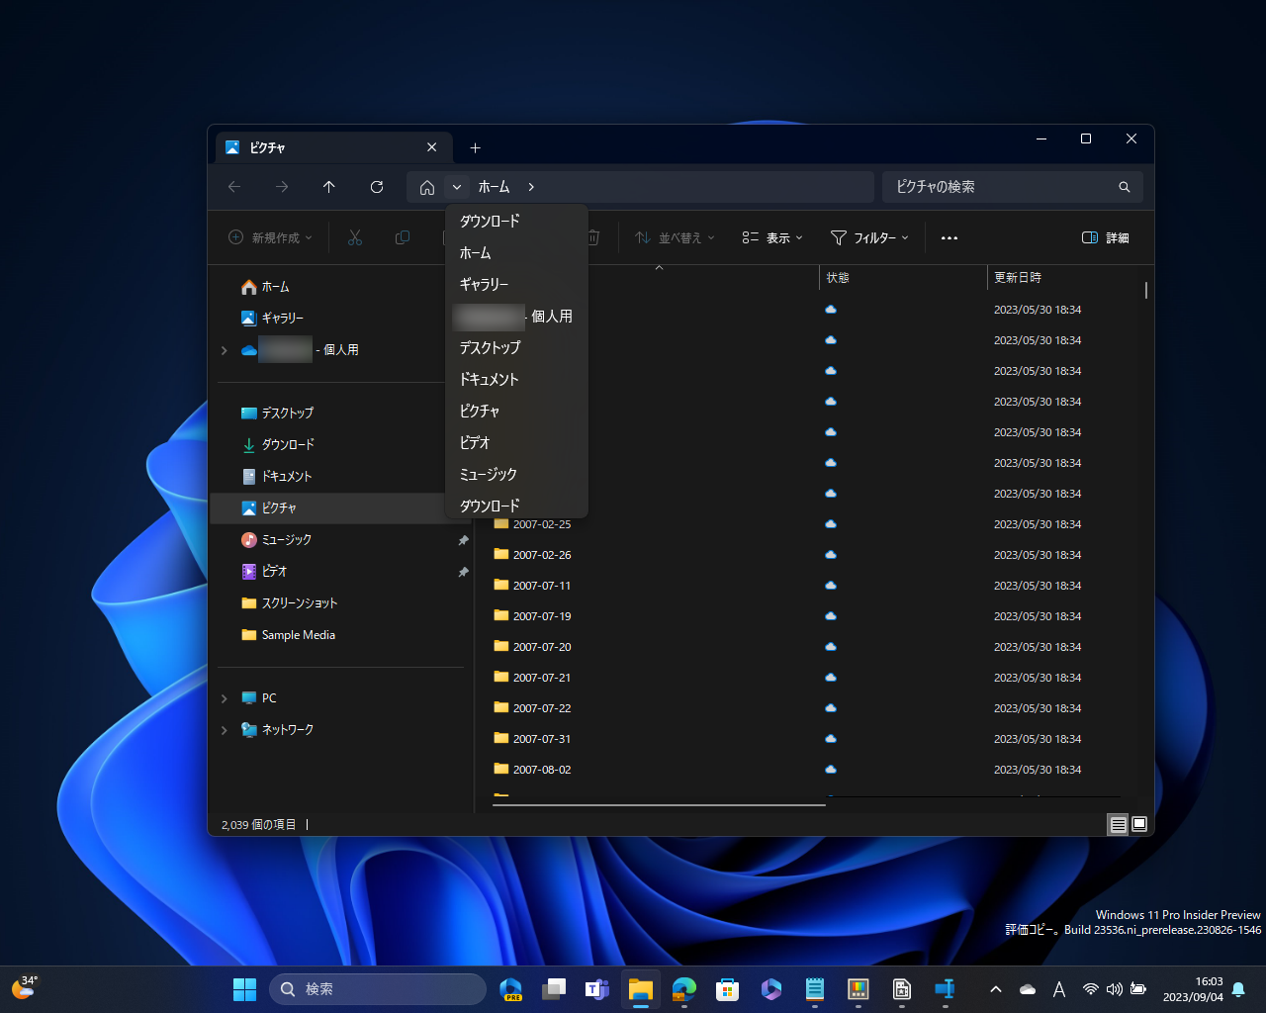The width and height of the screenshot is (1266, 1013).
Task: Click the search icon in the search box
Action: click(1124, 186)
